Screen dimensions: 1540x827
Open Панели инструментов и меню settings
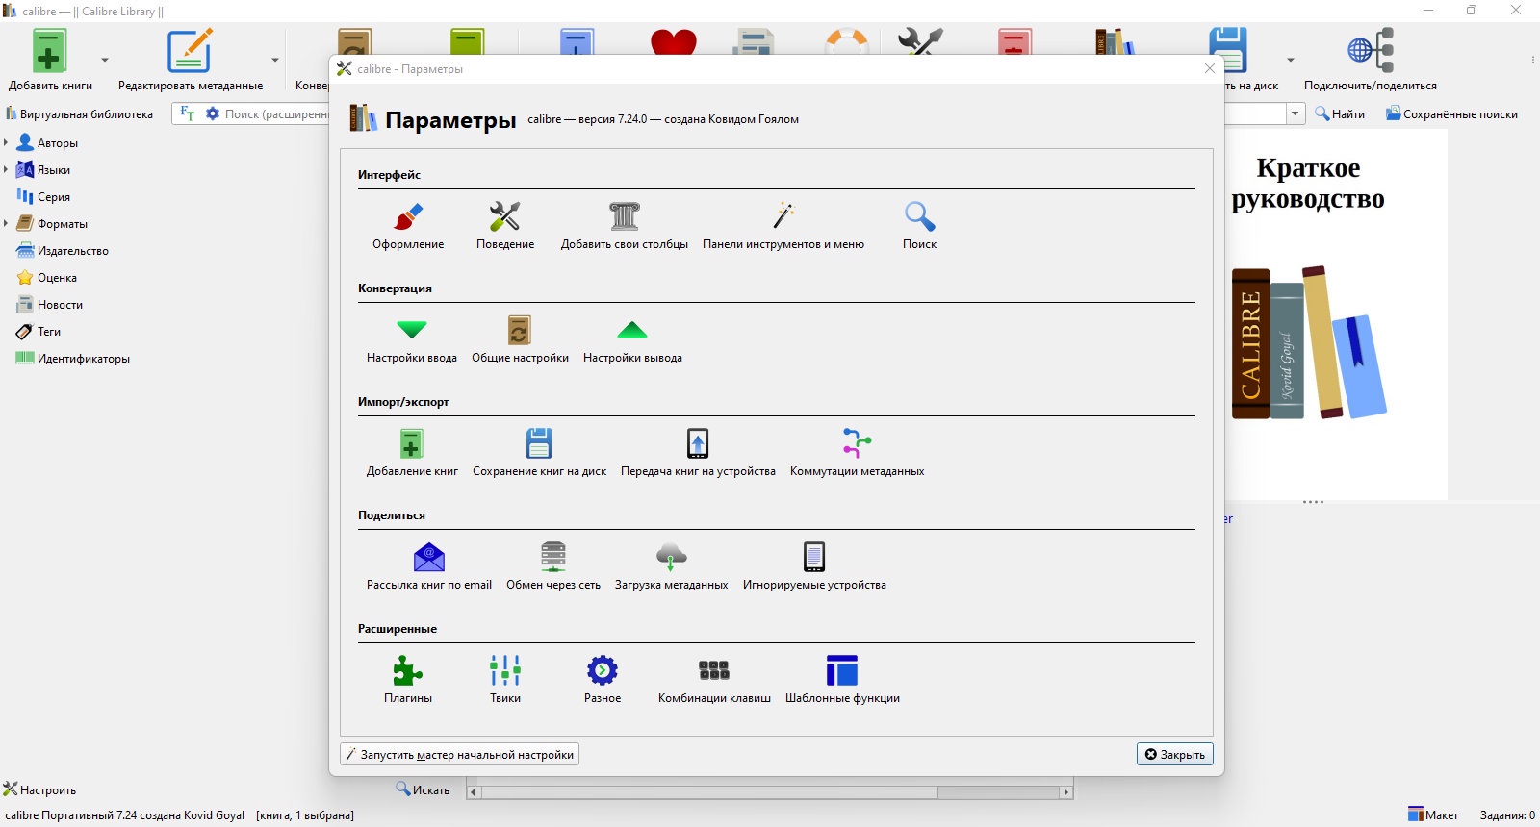point(783,225)
